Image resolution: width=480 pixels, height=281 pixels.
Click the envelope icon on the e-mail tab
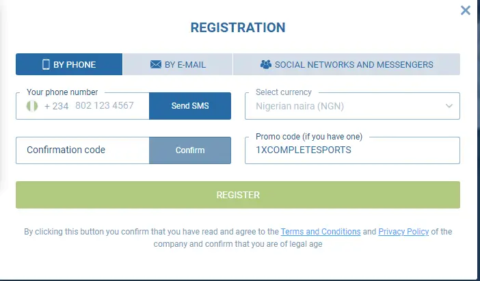click(155, 65)
